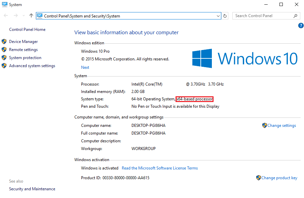
Task: Click the computer icon in the address bar
Action: click(x=40, y=16)
